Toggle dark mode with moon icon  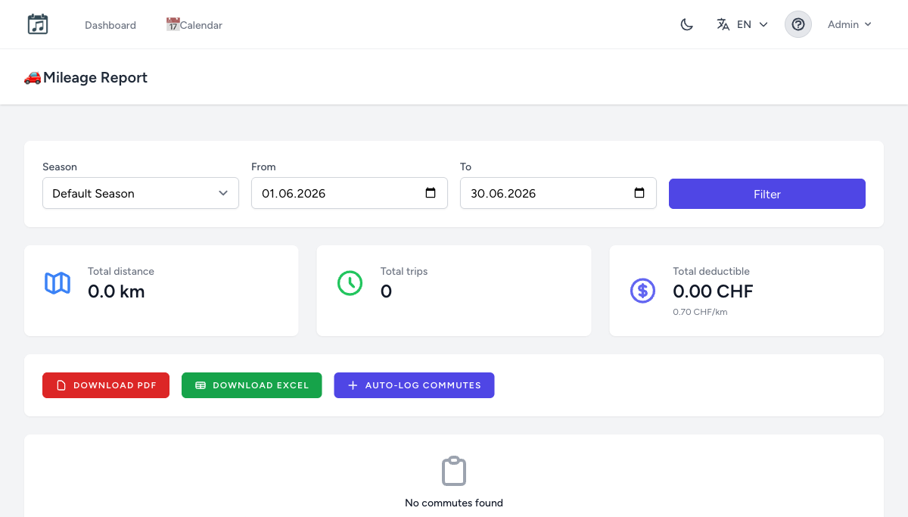click(687, 24)
